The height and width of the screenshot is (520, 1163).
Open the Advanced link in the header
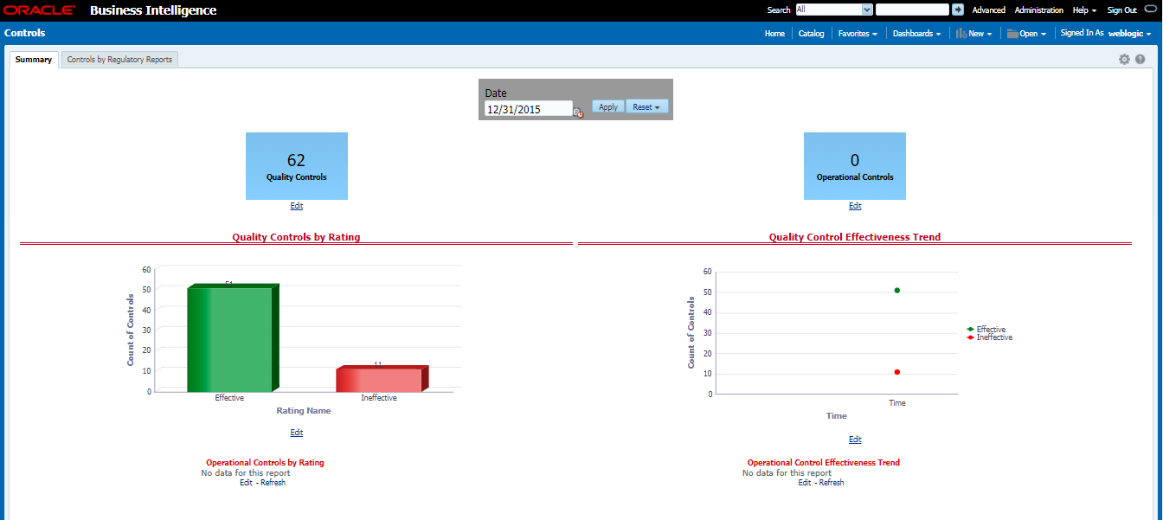988,10
